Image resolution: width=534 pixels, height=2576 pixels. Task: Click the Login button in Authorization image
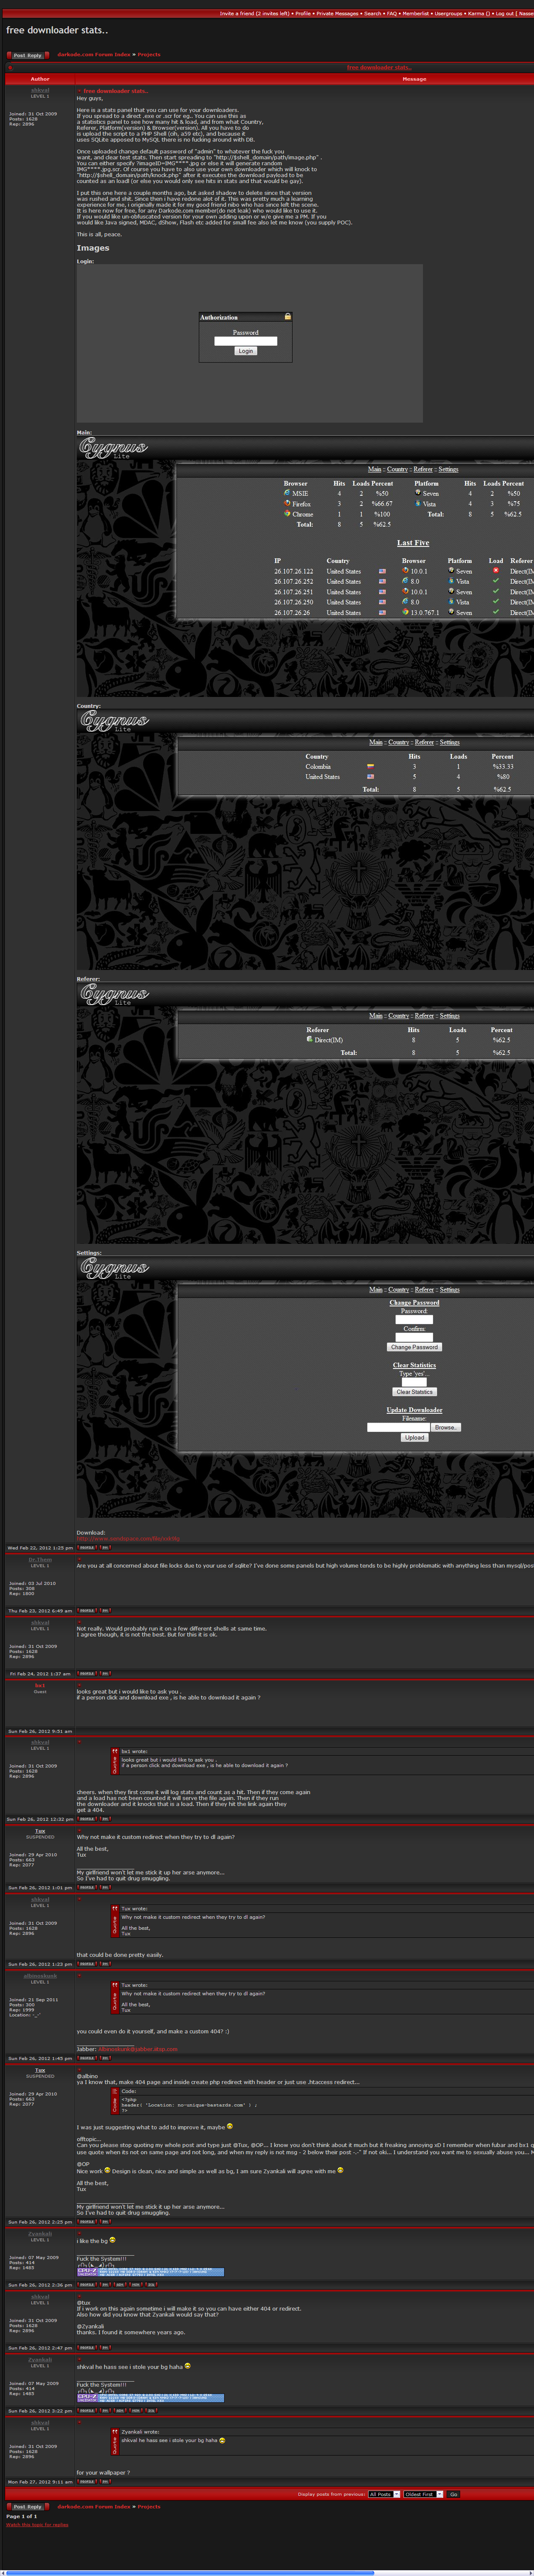click(x=246, y=351)
